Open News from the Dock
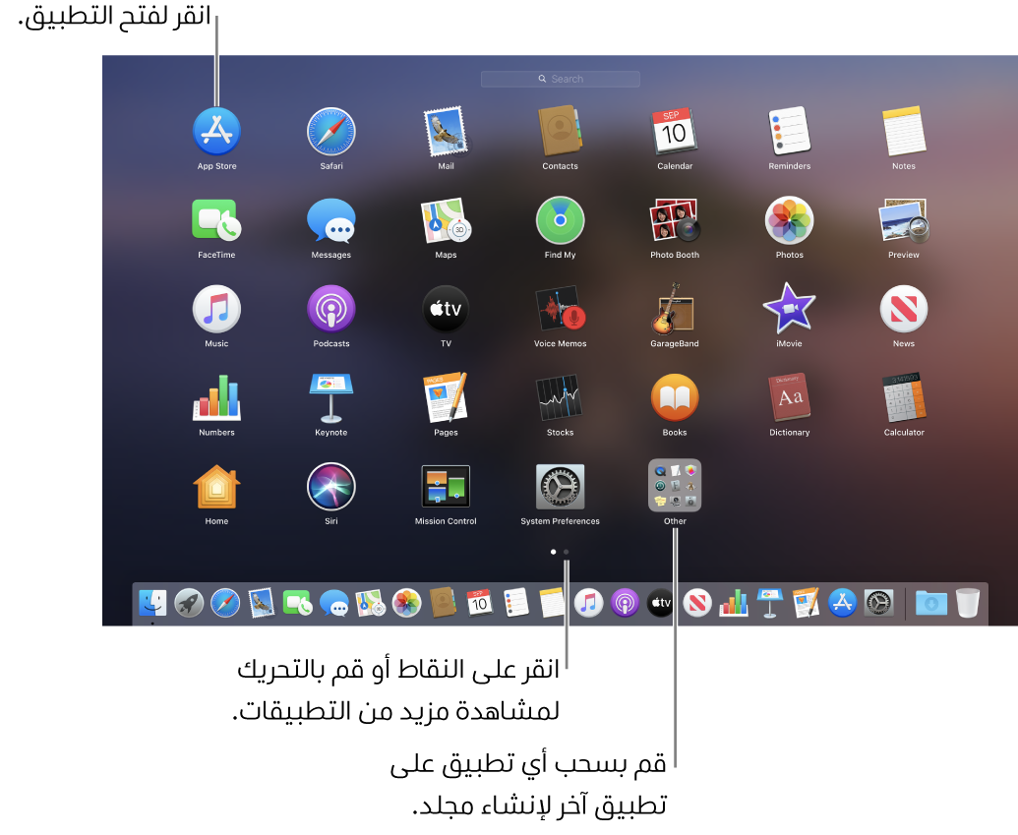1018x835 pixels. [697, 603]
